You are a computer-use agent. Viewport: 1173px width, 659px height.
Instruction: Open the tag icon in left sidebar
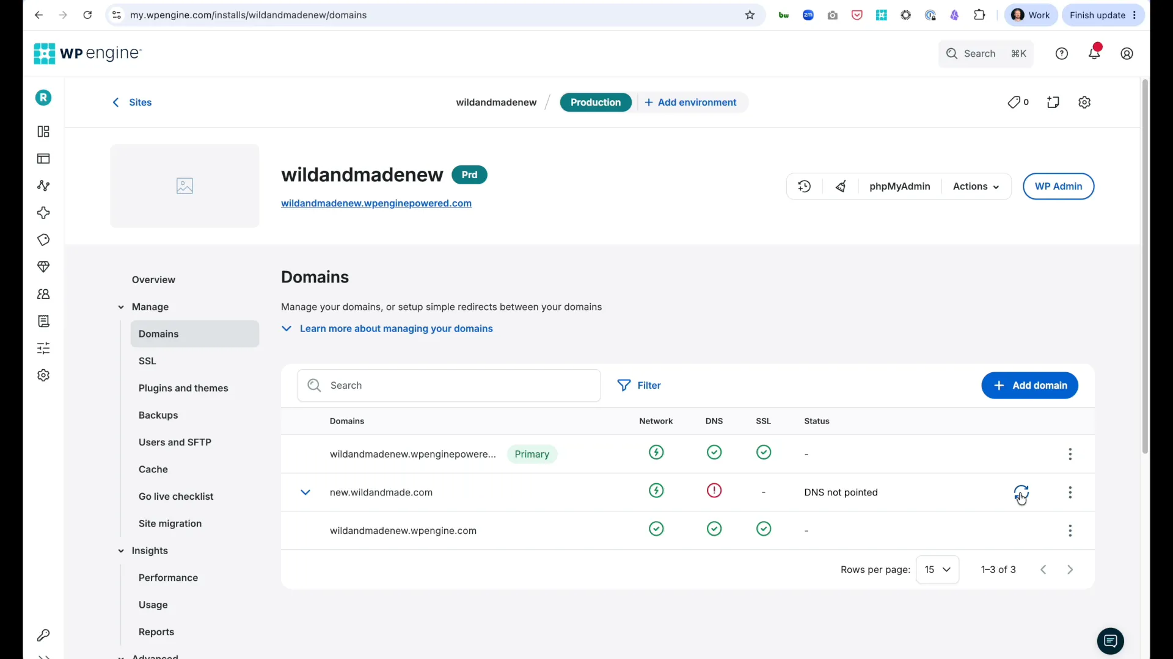point(43,240)
